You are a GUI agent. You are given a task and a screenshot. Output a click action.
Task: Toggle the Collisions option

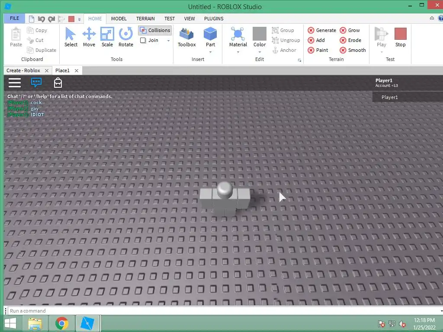[x=155, y=30]
